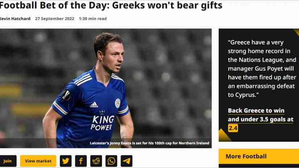Click the Greece home record quote text
The image size is (299, 168).
click(x=262, y=68)
